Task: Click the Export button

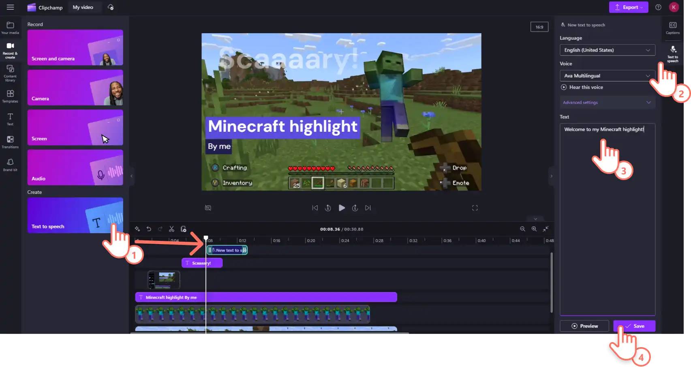Action: 628,7
